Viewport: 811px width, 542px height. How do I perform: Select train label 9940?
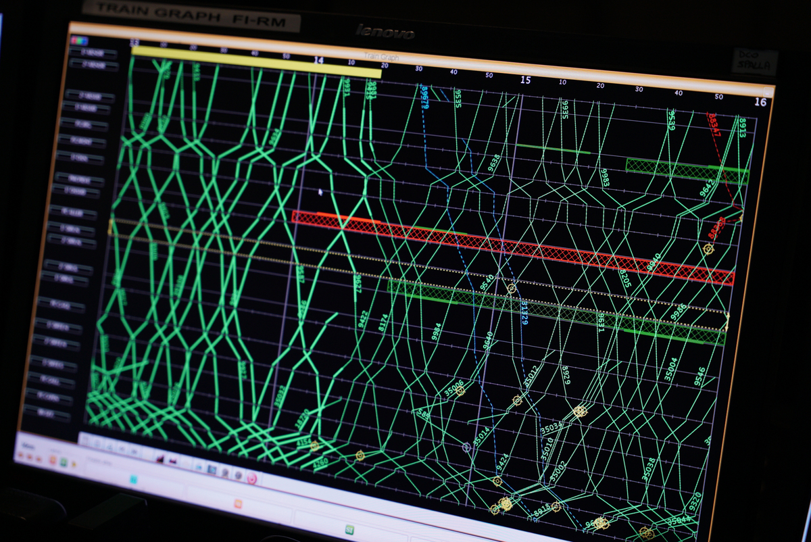coord(653,263)
